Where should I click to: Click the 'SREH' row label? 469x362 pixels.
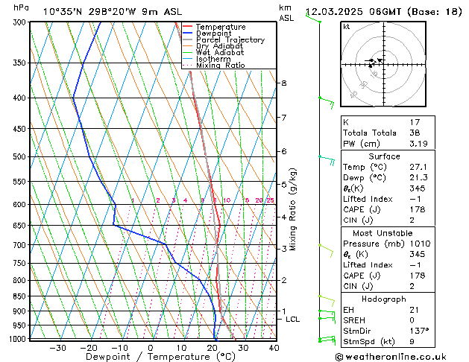(354, 320)
